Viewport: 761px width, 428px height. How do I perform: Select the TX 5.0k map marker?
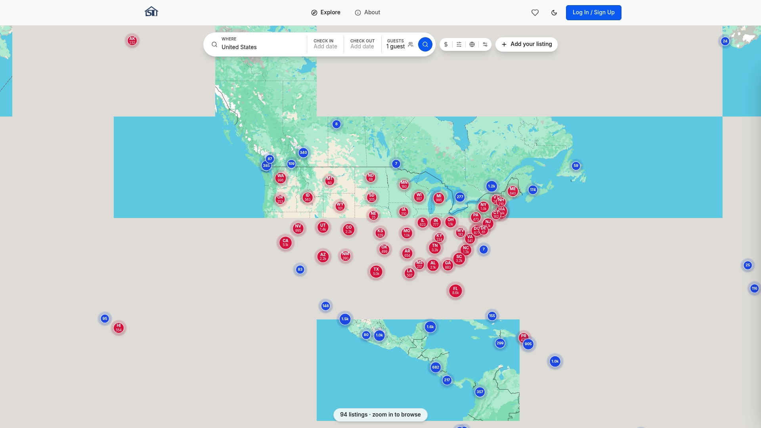coord(376,271)
